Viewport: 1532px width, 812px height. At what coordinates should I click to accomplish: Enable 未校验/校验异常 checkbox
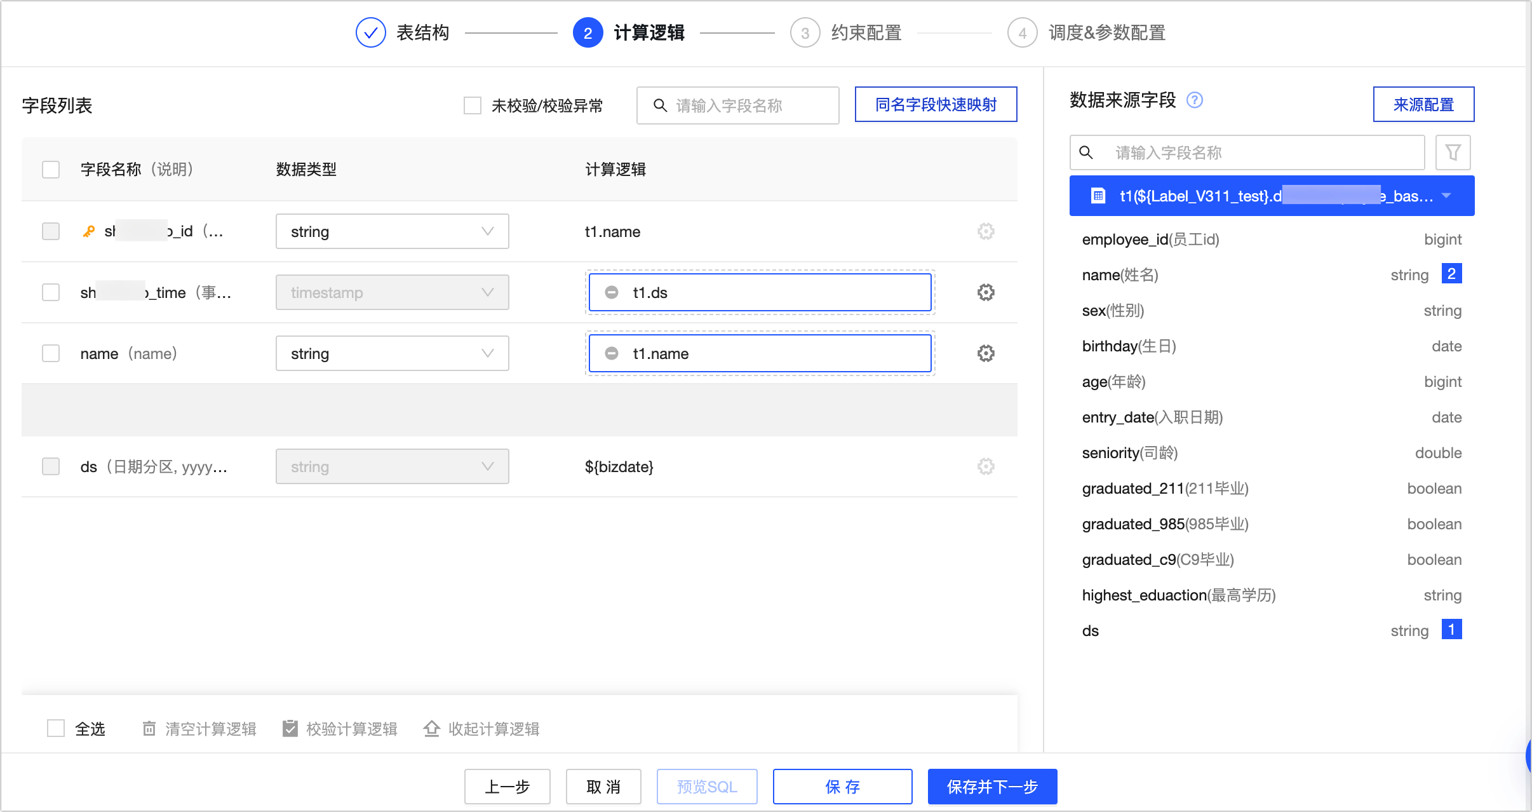[472, 105]
